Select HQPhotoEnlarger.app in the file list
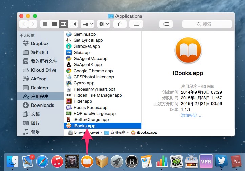Screen dimensions: 245x171 [x=103, y=113]
